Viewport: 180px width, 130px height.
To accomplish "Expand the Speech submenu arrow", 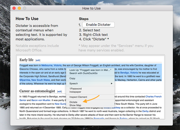I will [112, 83].
